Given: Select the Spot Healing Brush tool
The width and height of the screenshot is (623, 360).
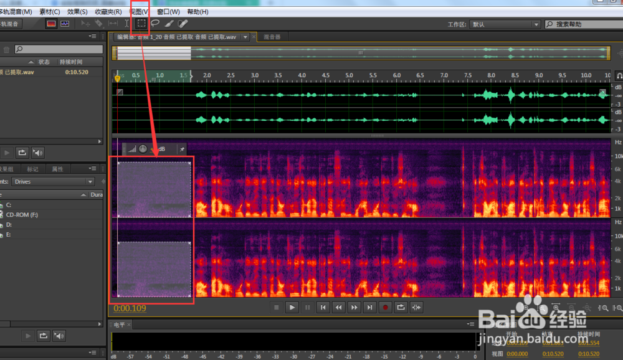Looking at the screenshot, I should tap(183, 24).
